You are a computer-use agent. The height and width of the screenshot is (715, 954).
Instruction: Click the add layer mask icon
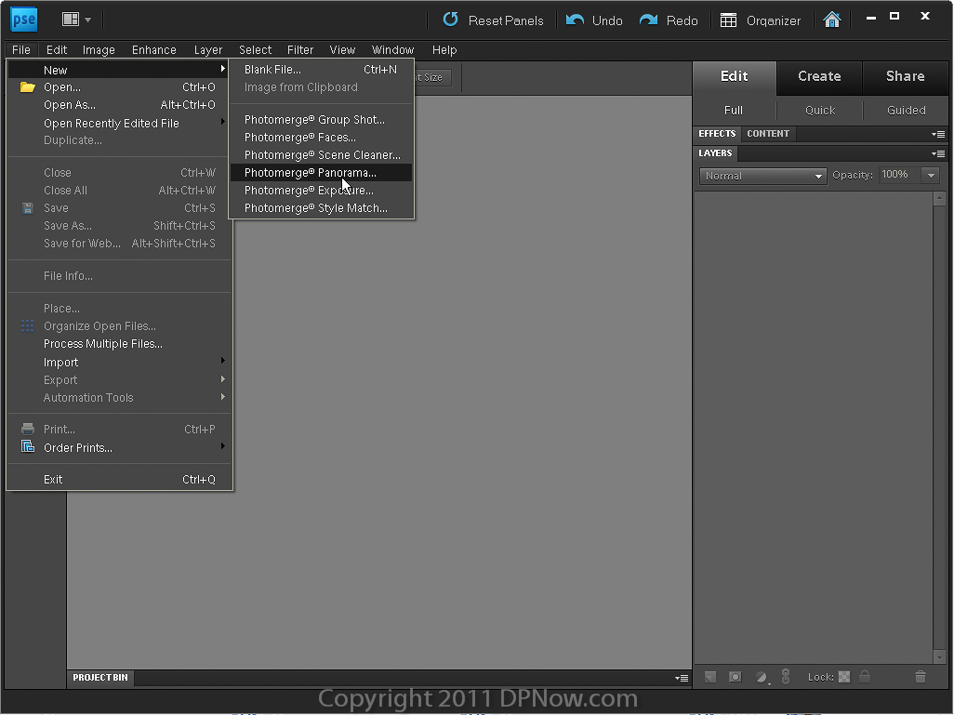pos(735,677)
